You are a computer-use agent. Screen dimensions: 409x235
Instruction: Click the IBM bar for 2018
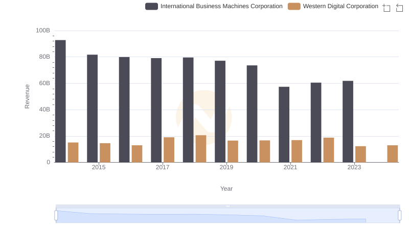[x=188, y=110]
